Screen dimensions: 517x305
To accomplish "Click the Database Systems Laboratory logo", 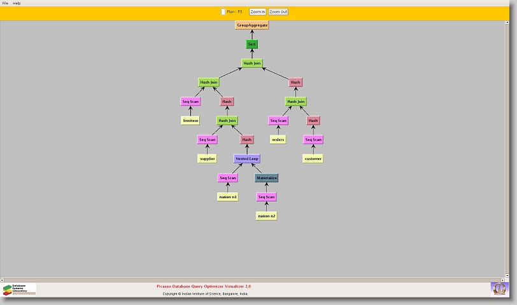I will (19, 290).
